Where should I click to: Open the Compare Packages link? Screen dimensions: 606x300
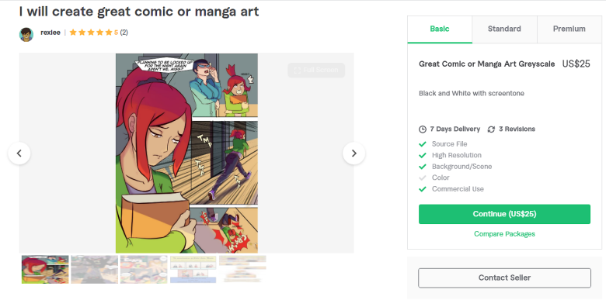click(x=504, y=234)
